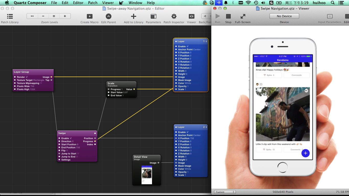Change the Layer 1 order stepper
The height and width of the screenshot is (196, 349).
click(x=206, y=41)
